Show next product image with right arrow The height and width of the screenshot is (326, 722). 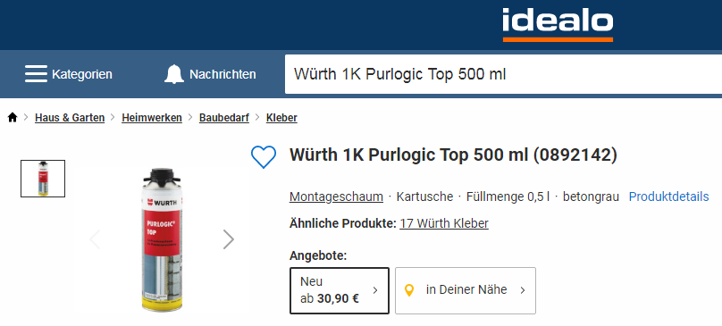229,239
